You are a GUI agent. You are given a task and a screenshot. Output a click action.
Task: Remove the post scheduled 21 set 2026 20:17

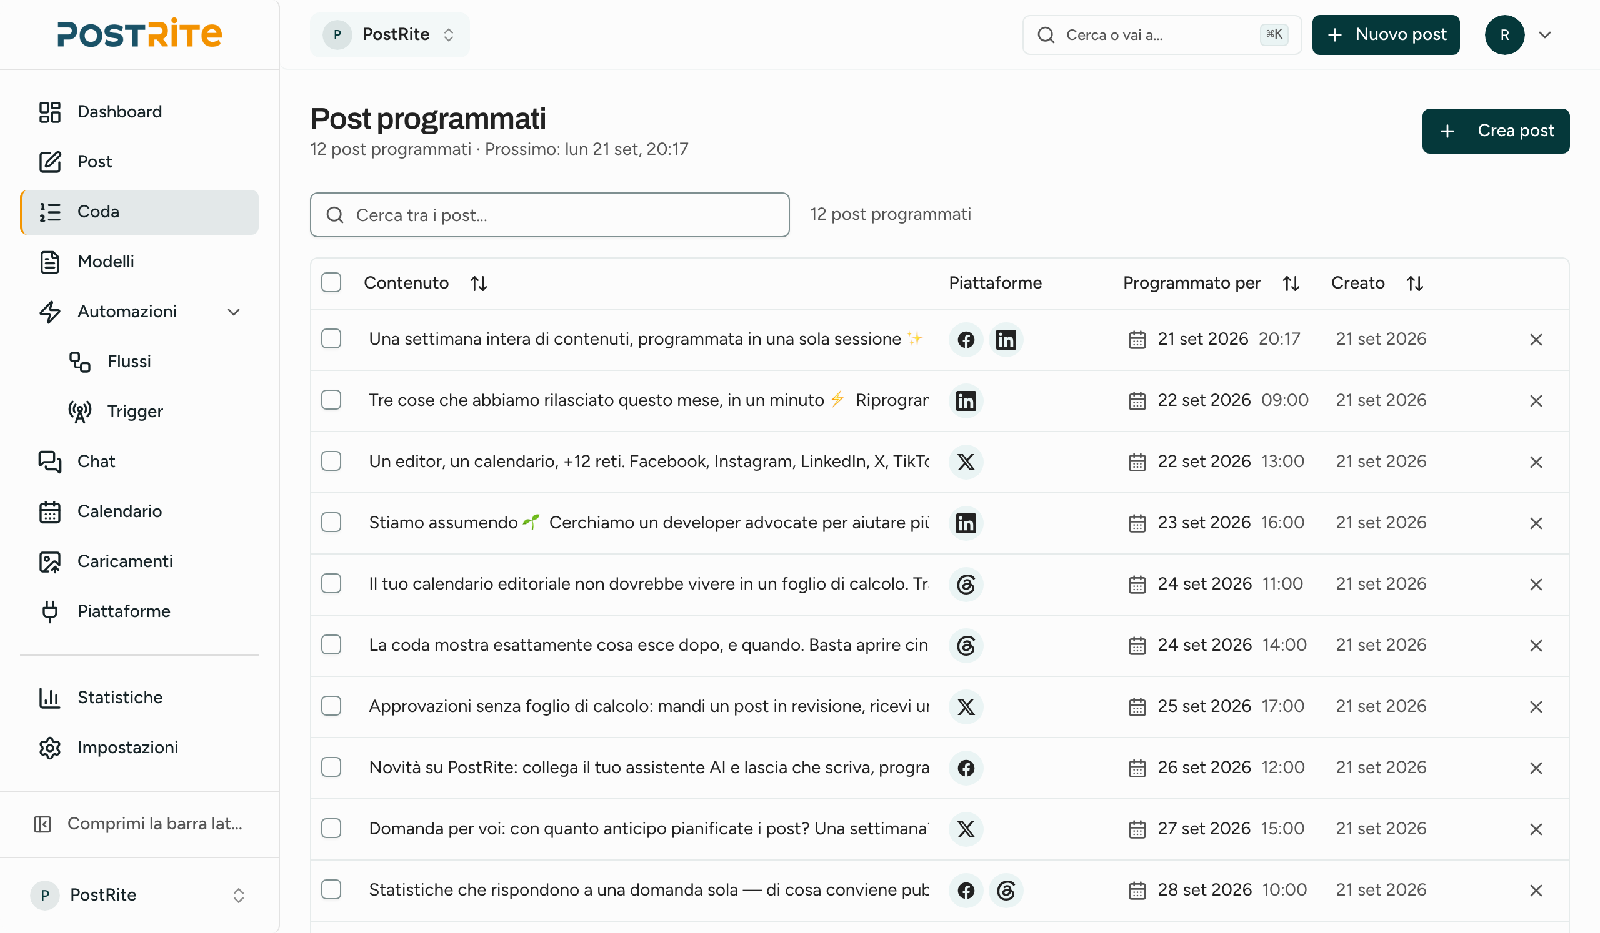pyautogui.click(x=1535, y=340)
